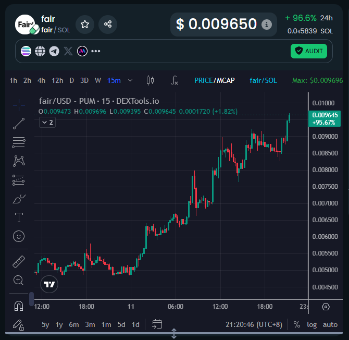Activate the zoom in tool
The height and width of the screenshot is (340, 349).
pos(18,280)
